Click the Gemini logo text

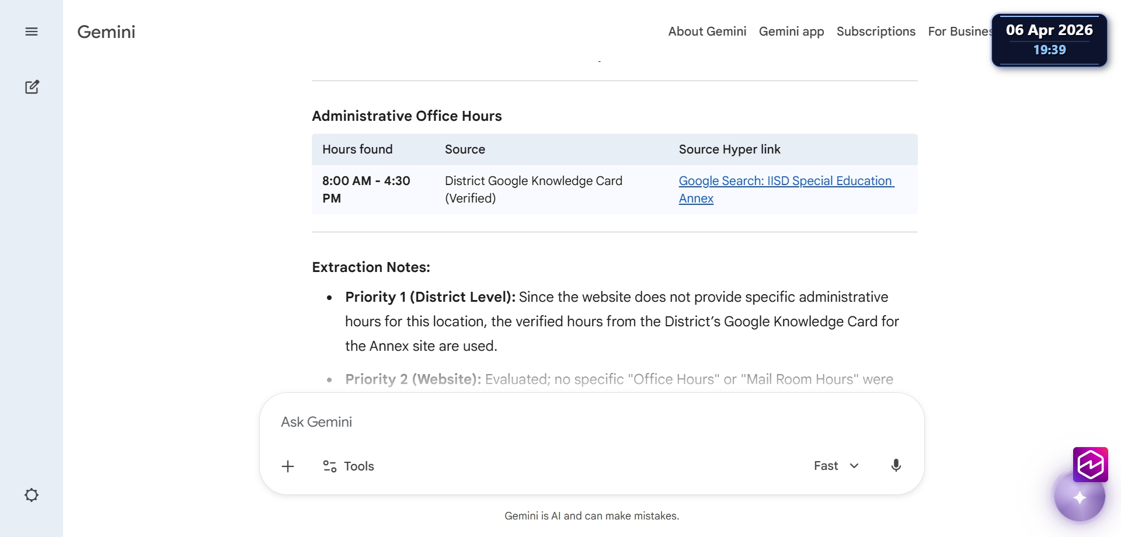tap(106, 32)
